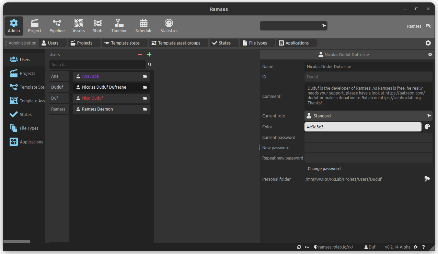
Task: Open the console icon in status bar
Action: pyautogui.click(x=307, y=247)
